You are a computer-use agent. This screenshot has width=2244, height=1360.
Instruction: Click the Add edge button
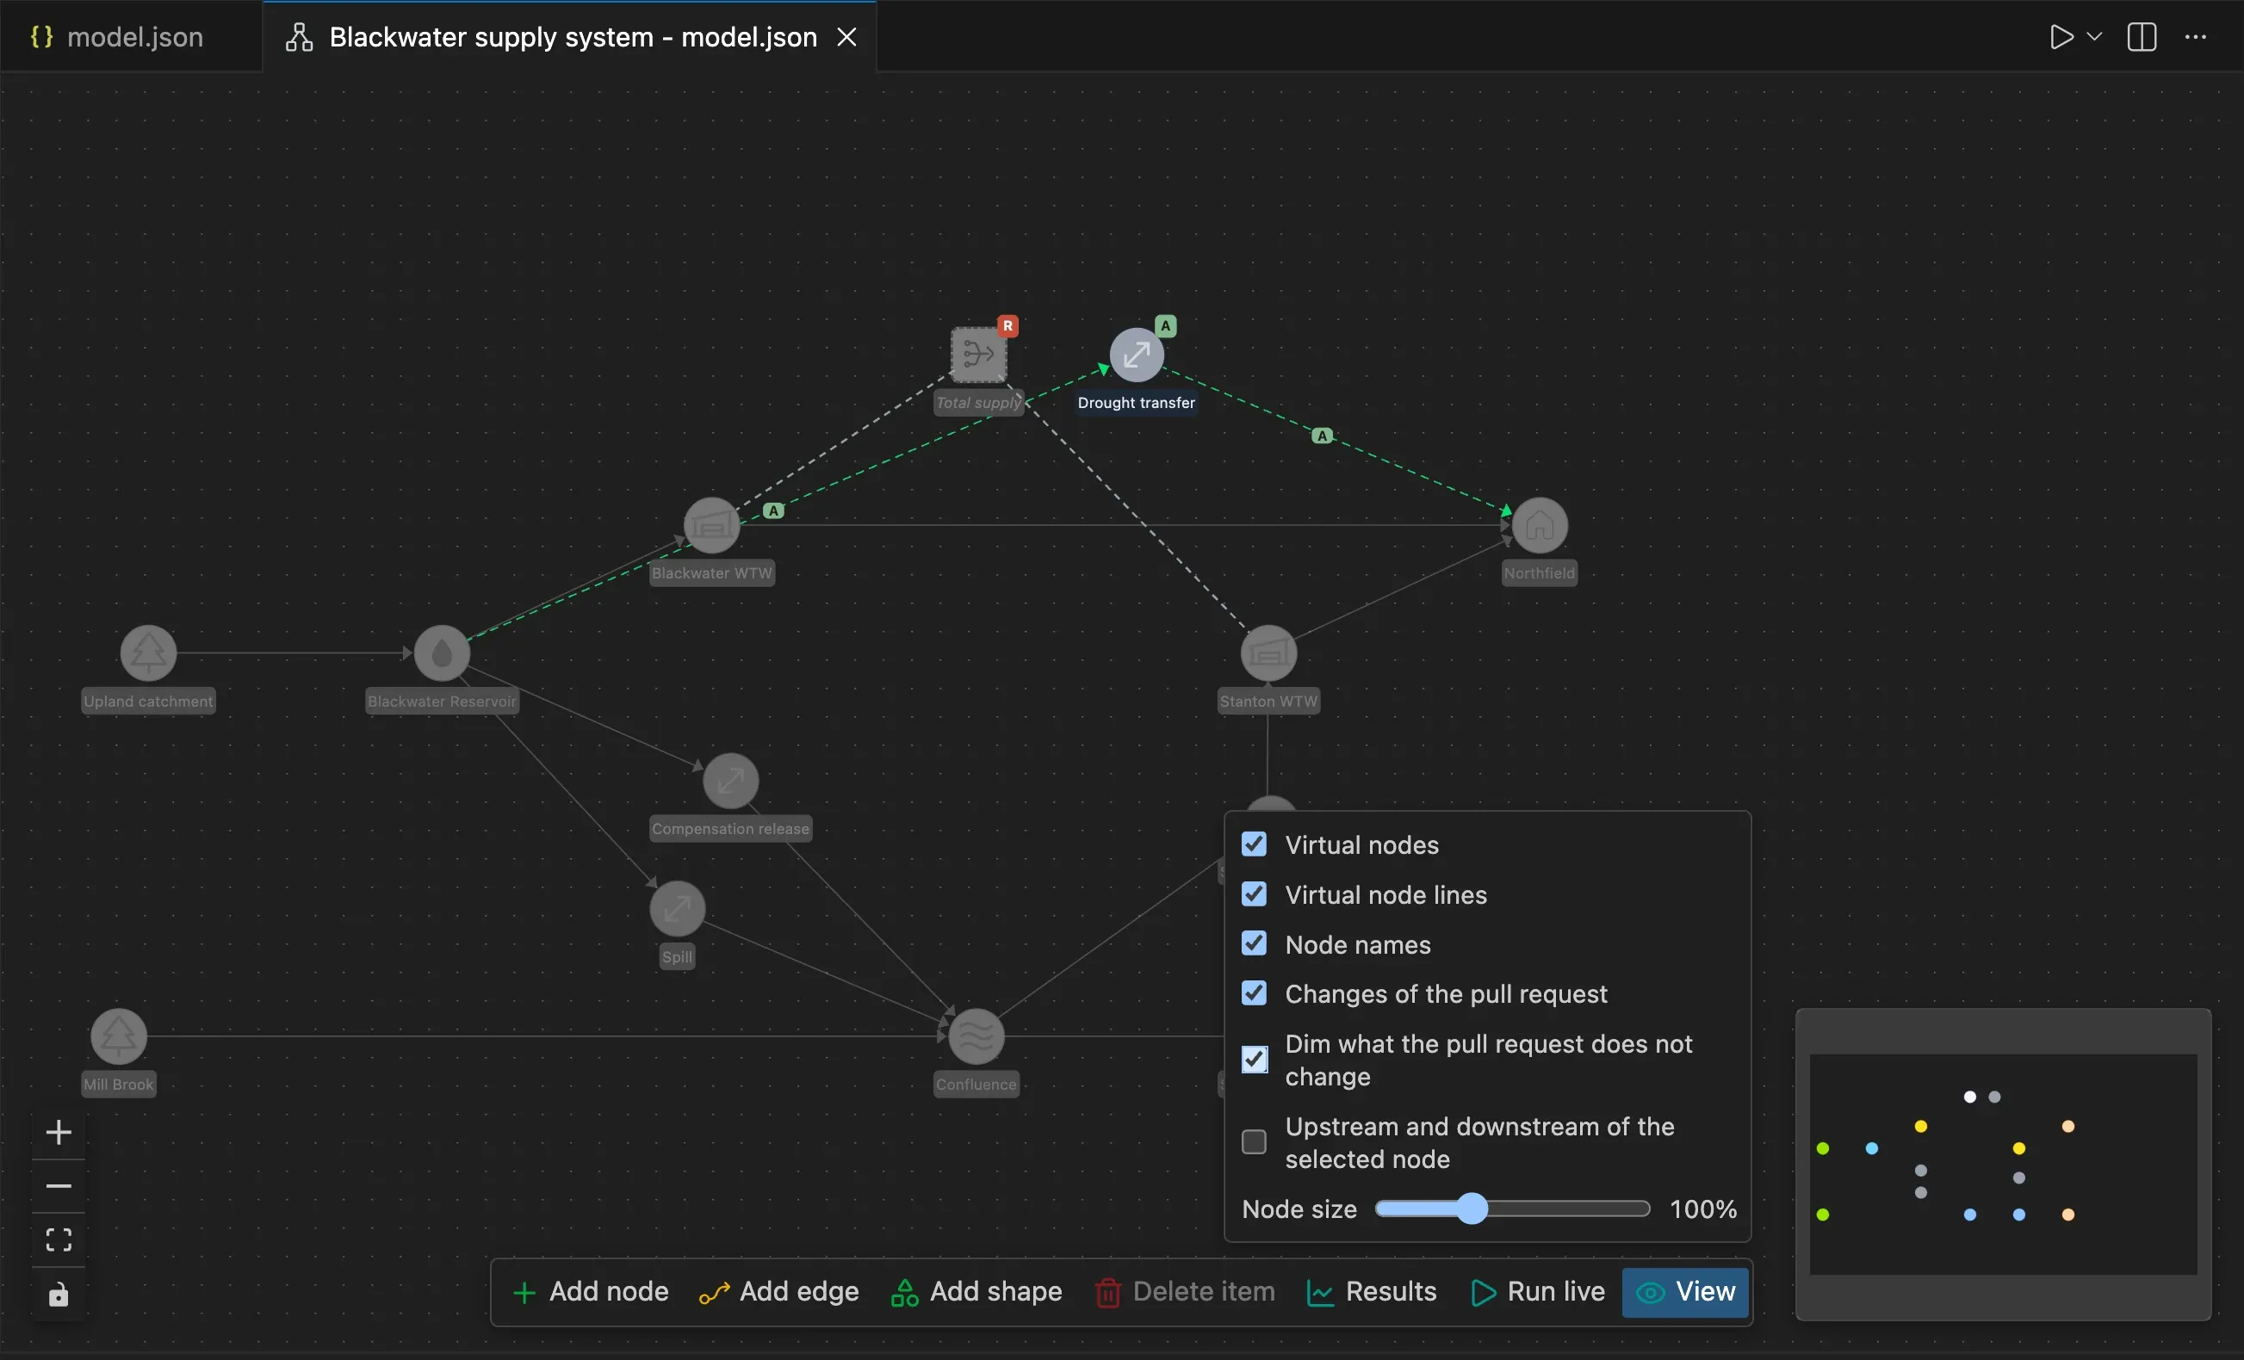(778, 1292)
